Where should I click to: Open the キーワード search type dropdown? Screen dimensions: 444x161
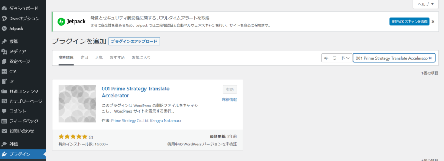(336, 58)
